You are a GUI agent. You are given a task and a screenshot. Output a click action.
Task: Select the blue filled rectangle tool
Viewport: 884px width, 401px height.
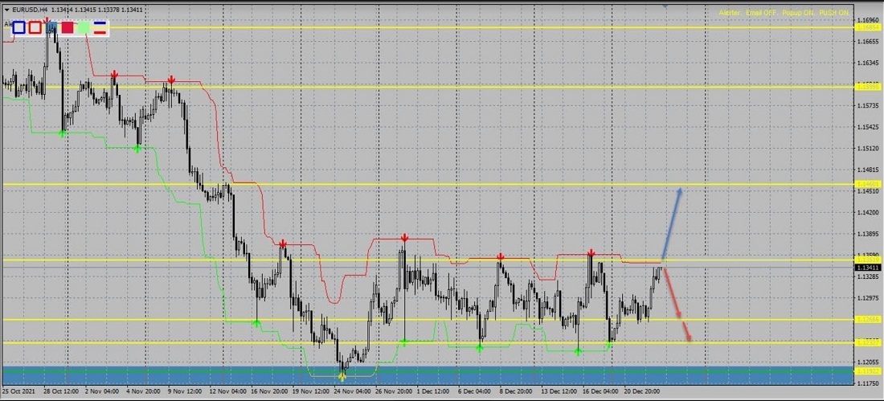(x=51, y=27)
